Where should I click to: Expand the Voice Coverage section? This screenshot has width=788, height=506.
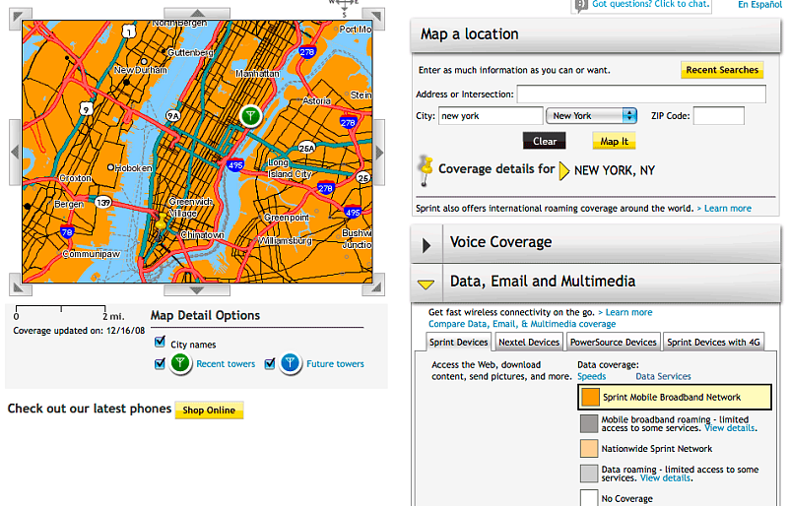tap(427, 245)
